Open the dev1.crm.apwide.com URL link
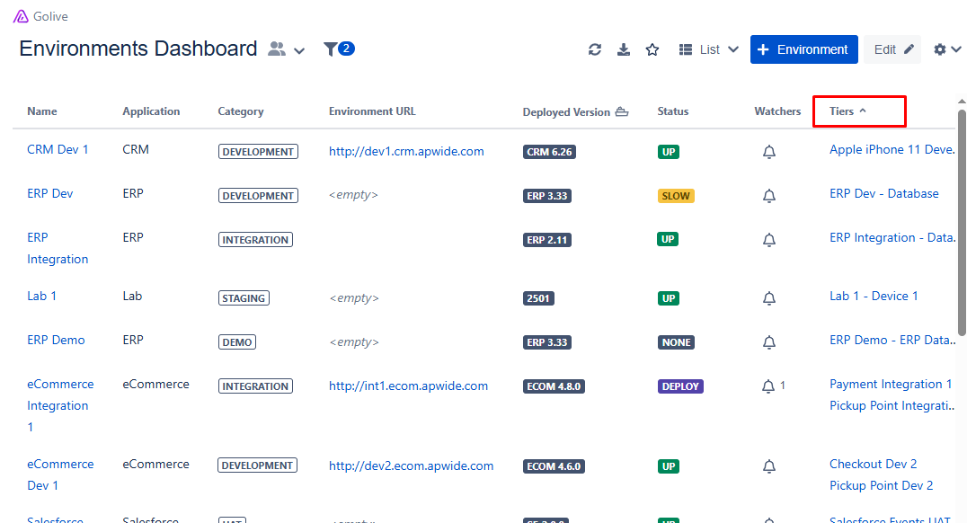The height and width of the screenshot is (523, 967). pyautogui.click(x=406, y=152)
